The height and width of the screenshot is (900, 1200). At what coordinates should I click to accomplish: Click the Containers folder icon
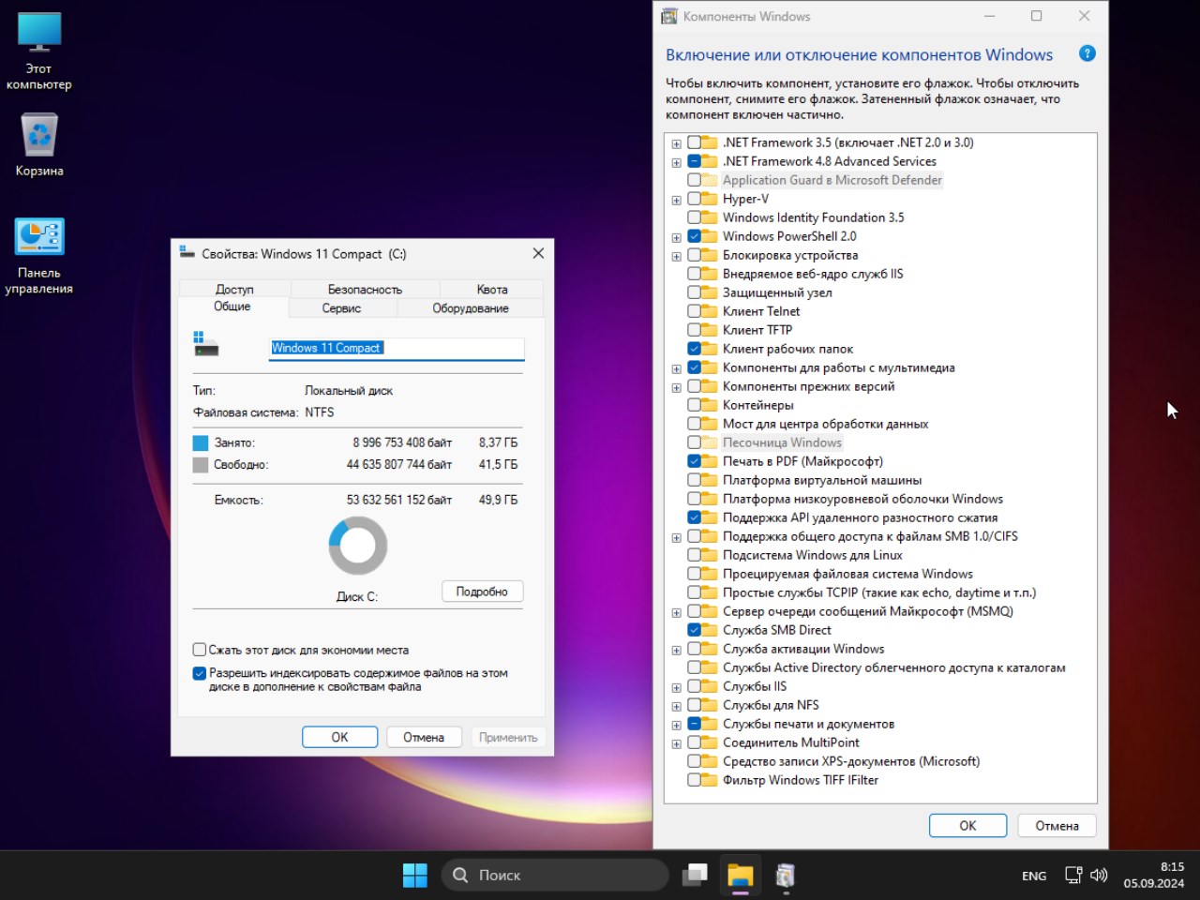[710, 405]
